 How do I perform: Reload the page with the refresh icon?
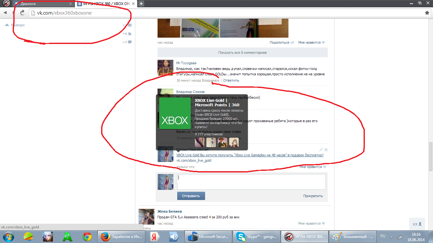click(23, 13)
